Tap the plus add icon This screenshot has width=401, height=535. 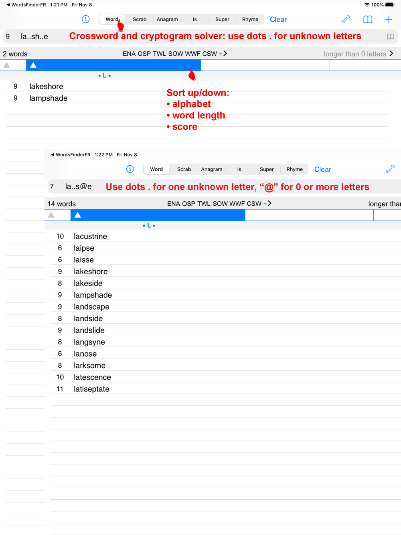coord(389,19)
